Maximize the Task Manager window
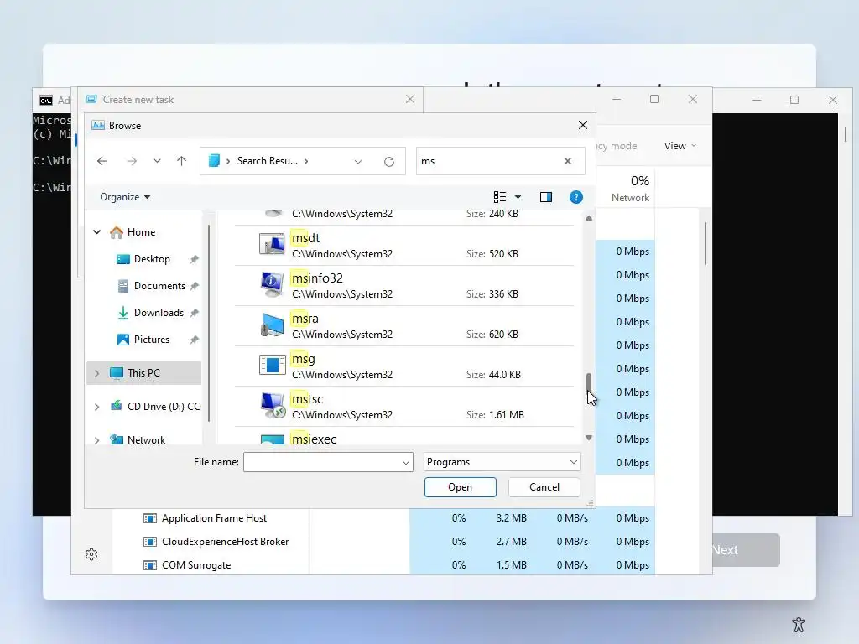This screenshot has width=859, height=644. point(654,99)
